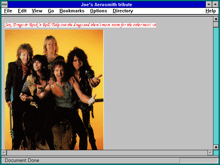The height and width of the screenshot is (165, 220).
Task: Open the Directory menu
Action: click(x=123, y=11)
